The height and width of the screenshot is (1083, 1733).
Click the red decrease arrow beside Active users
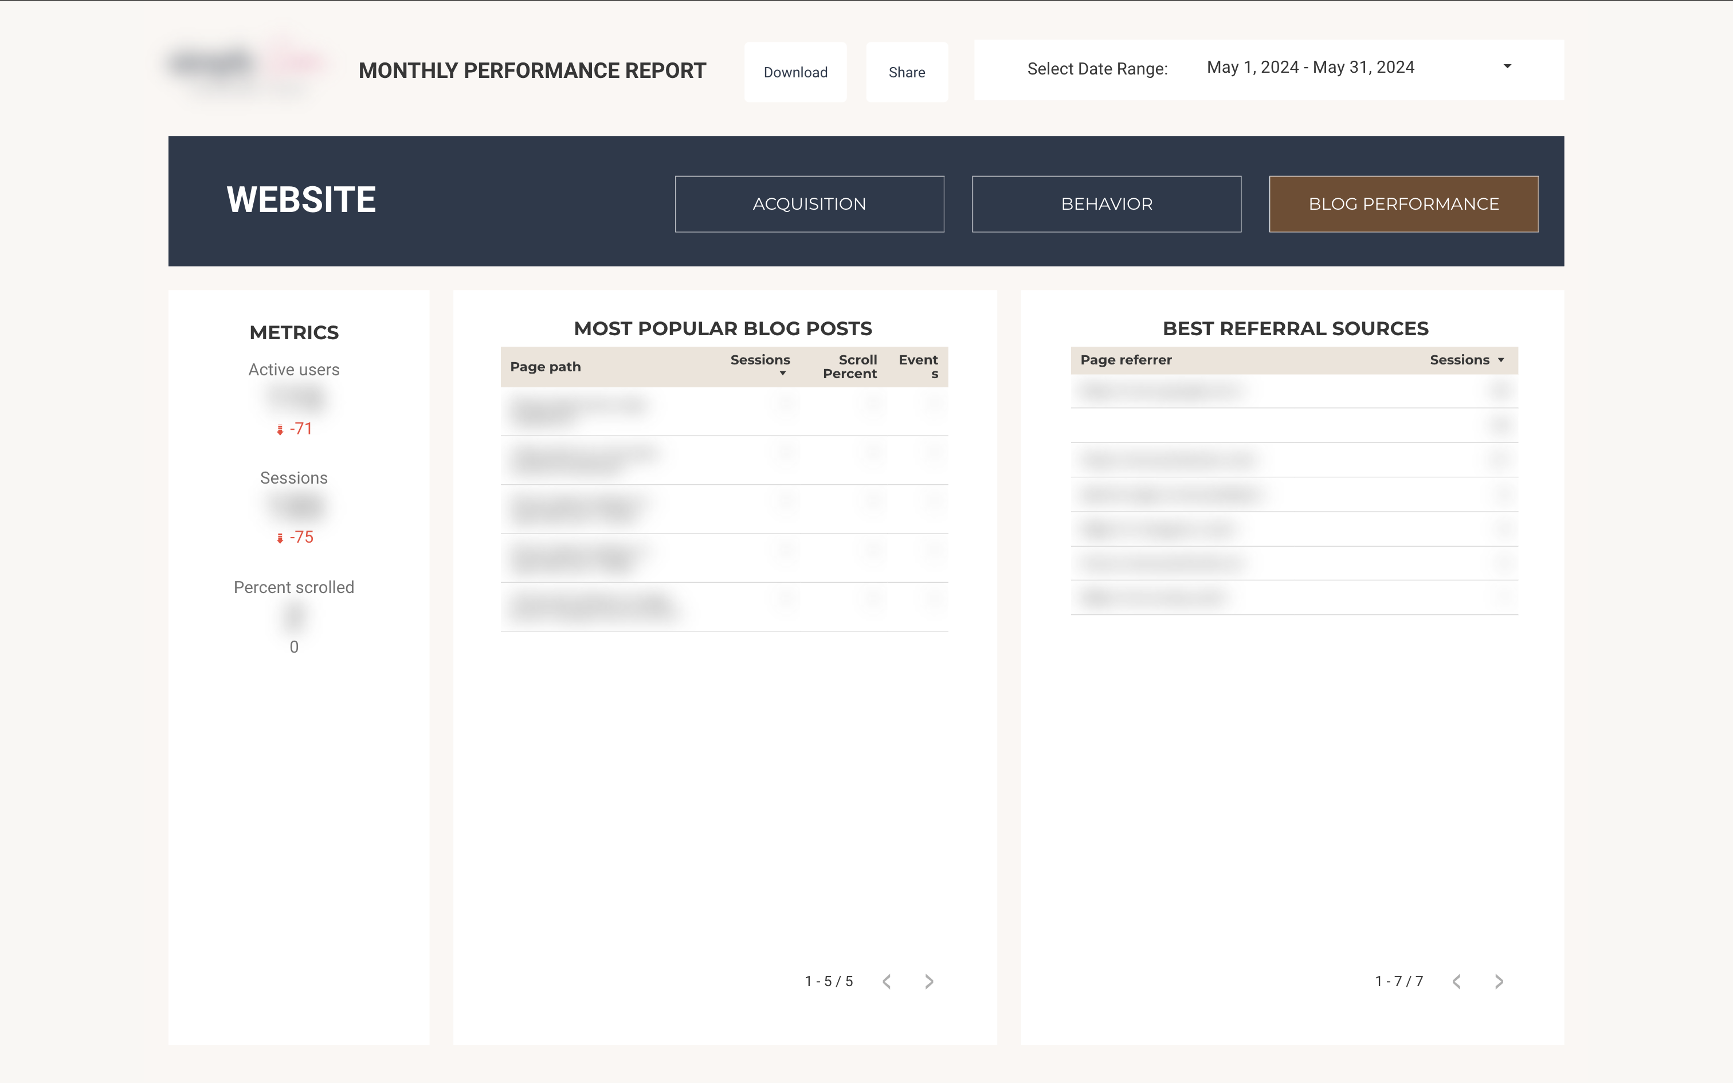tap(279, 429)
